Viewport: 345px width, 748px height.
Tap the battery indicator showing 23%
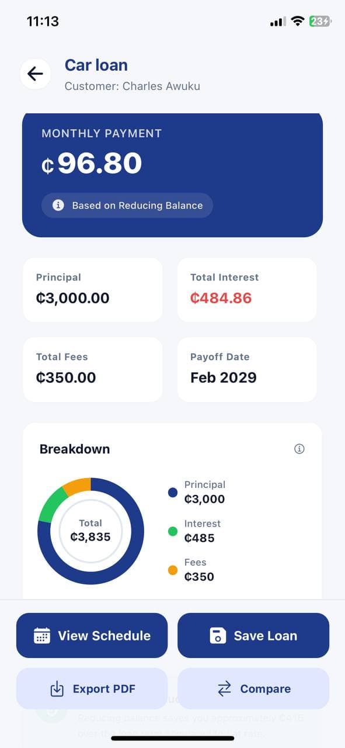[320, 21]
